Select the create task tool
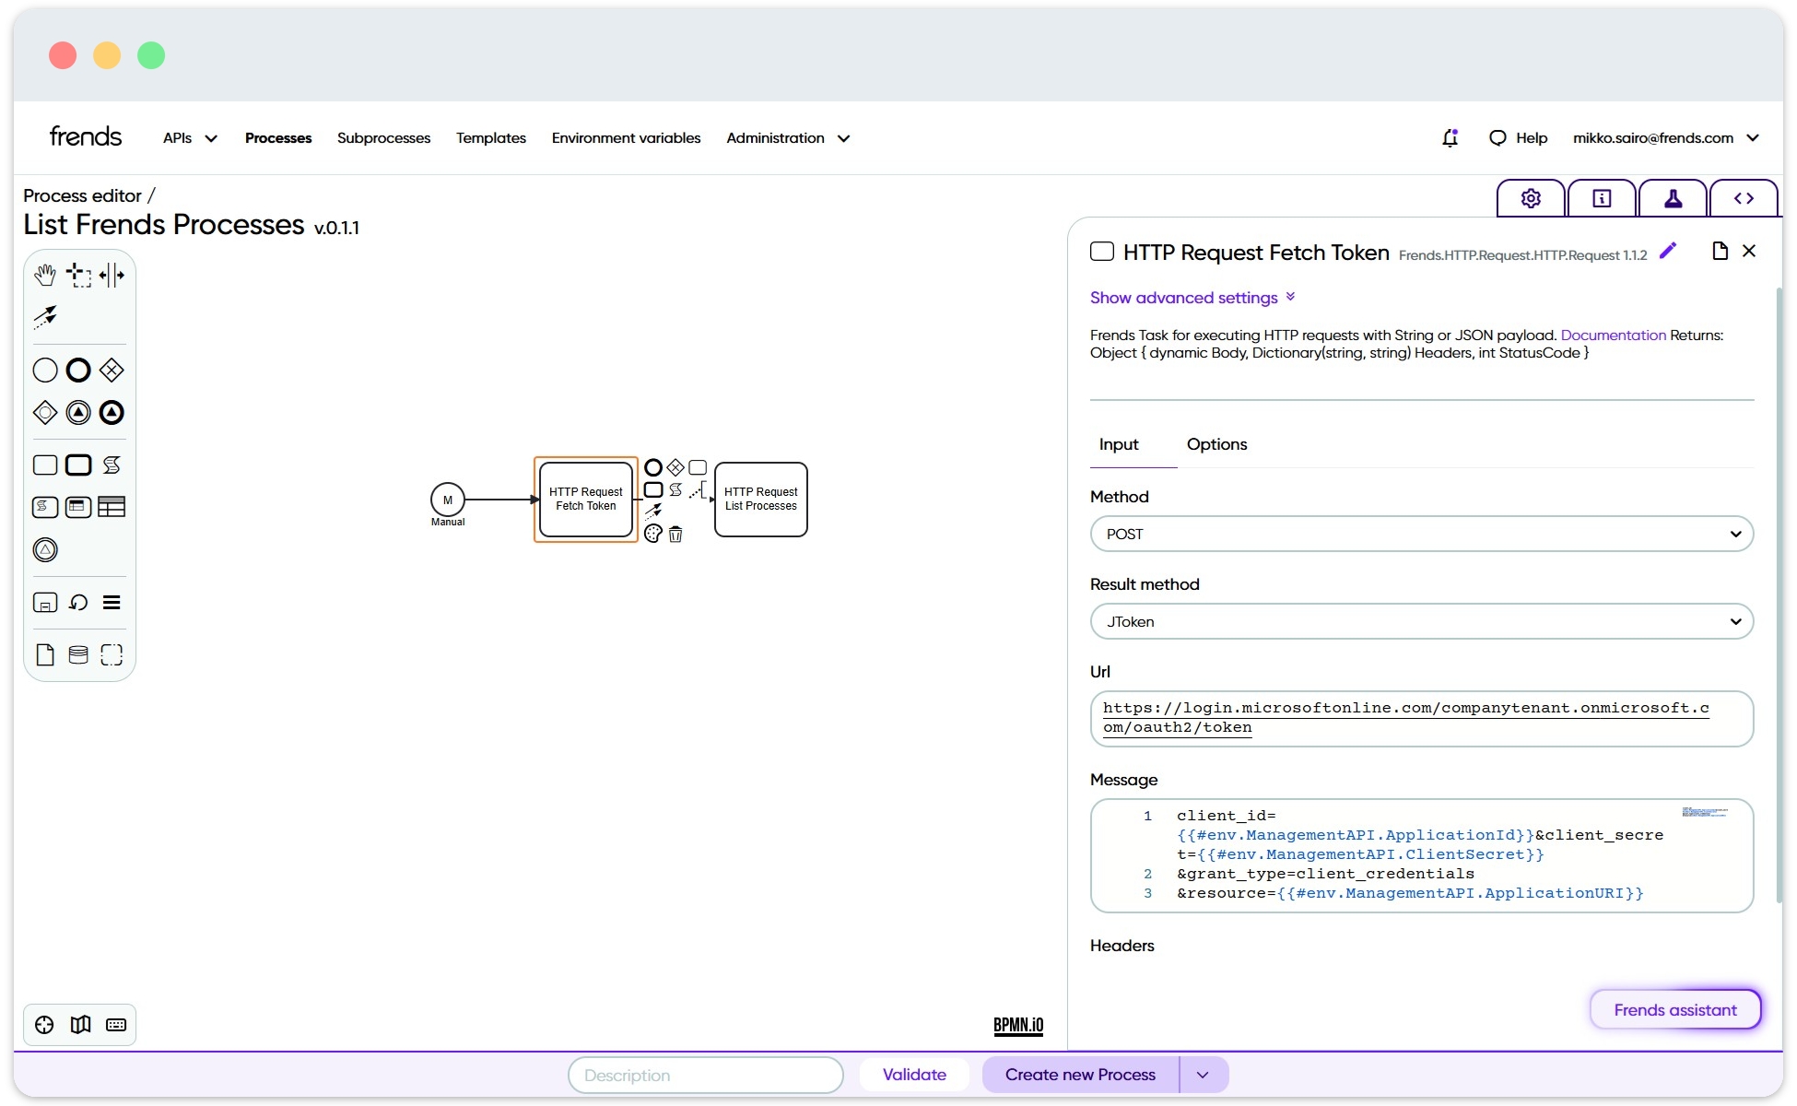This screenshot has width=1797, height=1106. pos(44,465)
